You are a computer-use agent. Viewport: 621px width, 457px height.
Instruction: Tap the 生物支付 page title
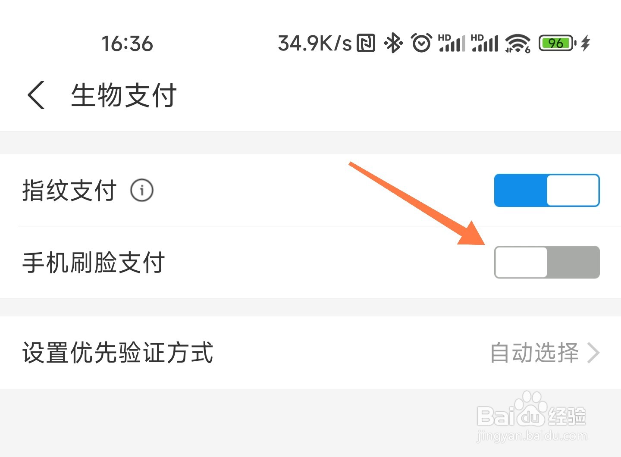coord(124,95)
